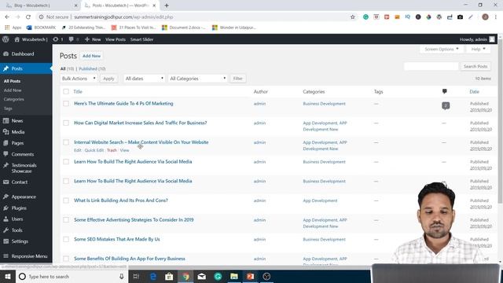Open File Explorer from the taskbar
This screenshot has height=283, width=503.
coord(234,276)
